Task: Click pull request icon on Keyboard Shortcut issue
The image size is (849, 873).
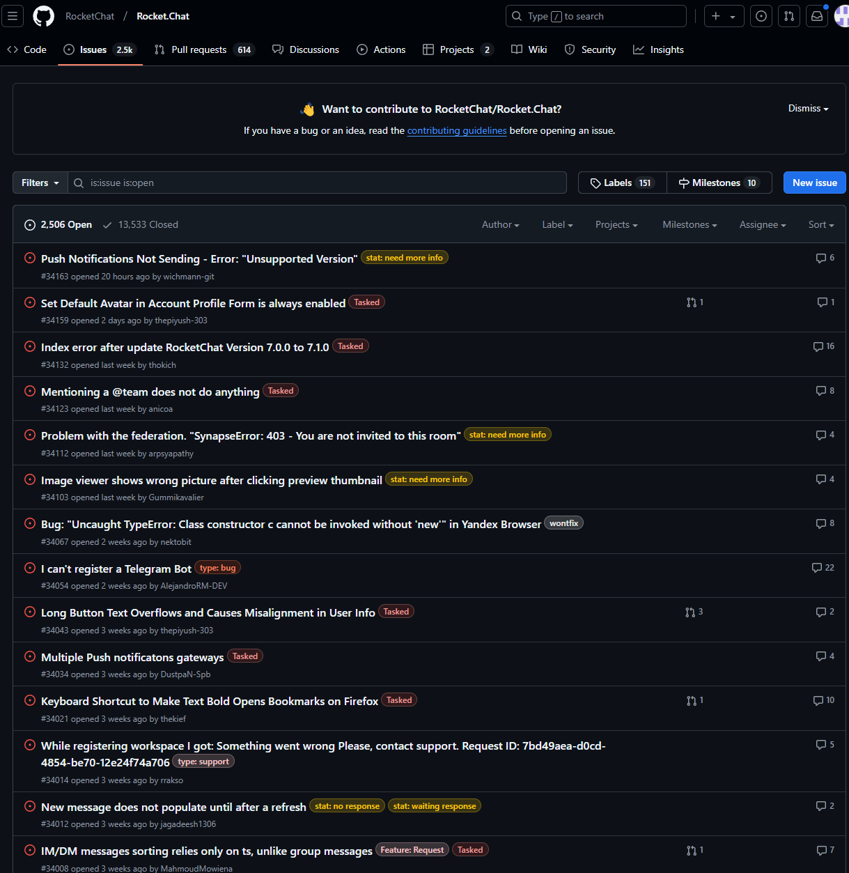Action: [x=694, y=700]
